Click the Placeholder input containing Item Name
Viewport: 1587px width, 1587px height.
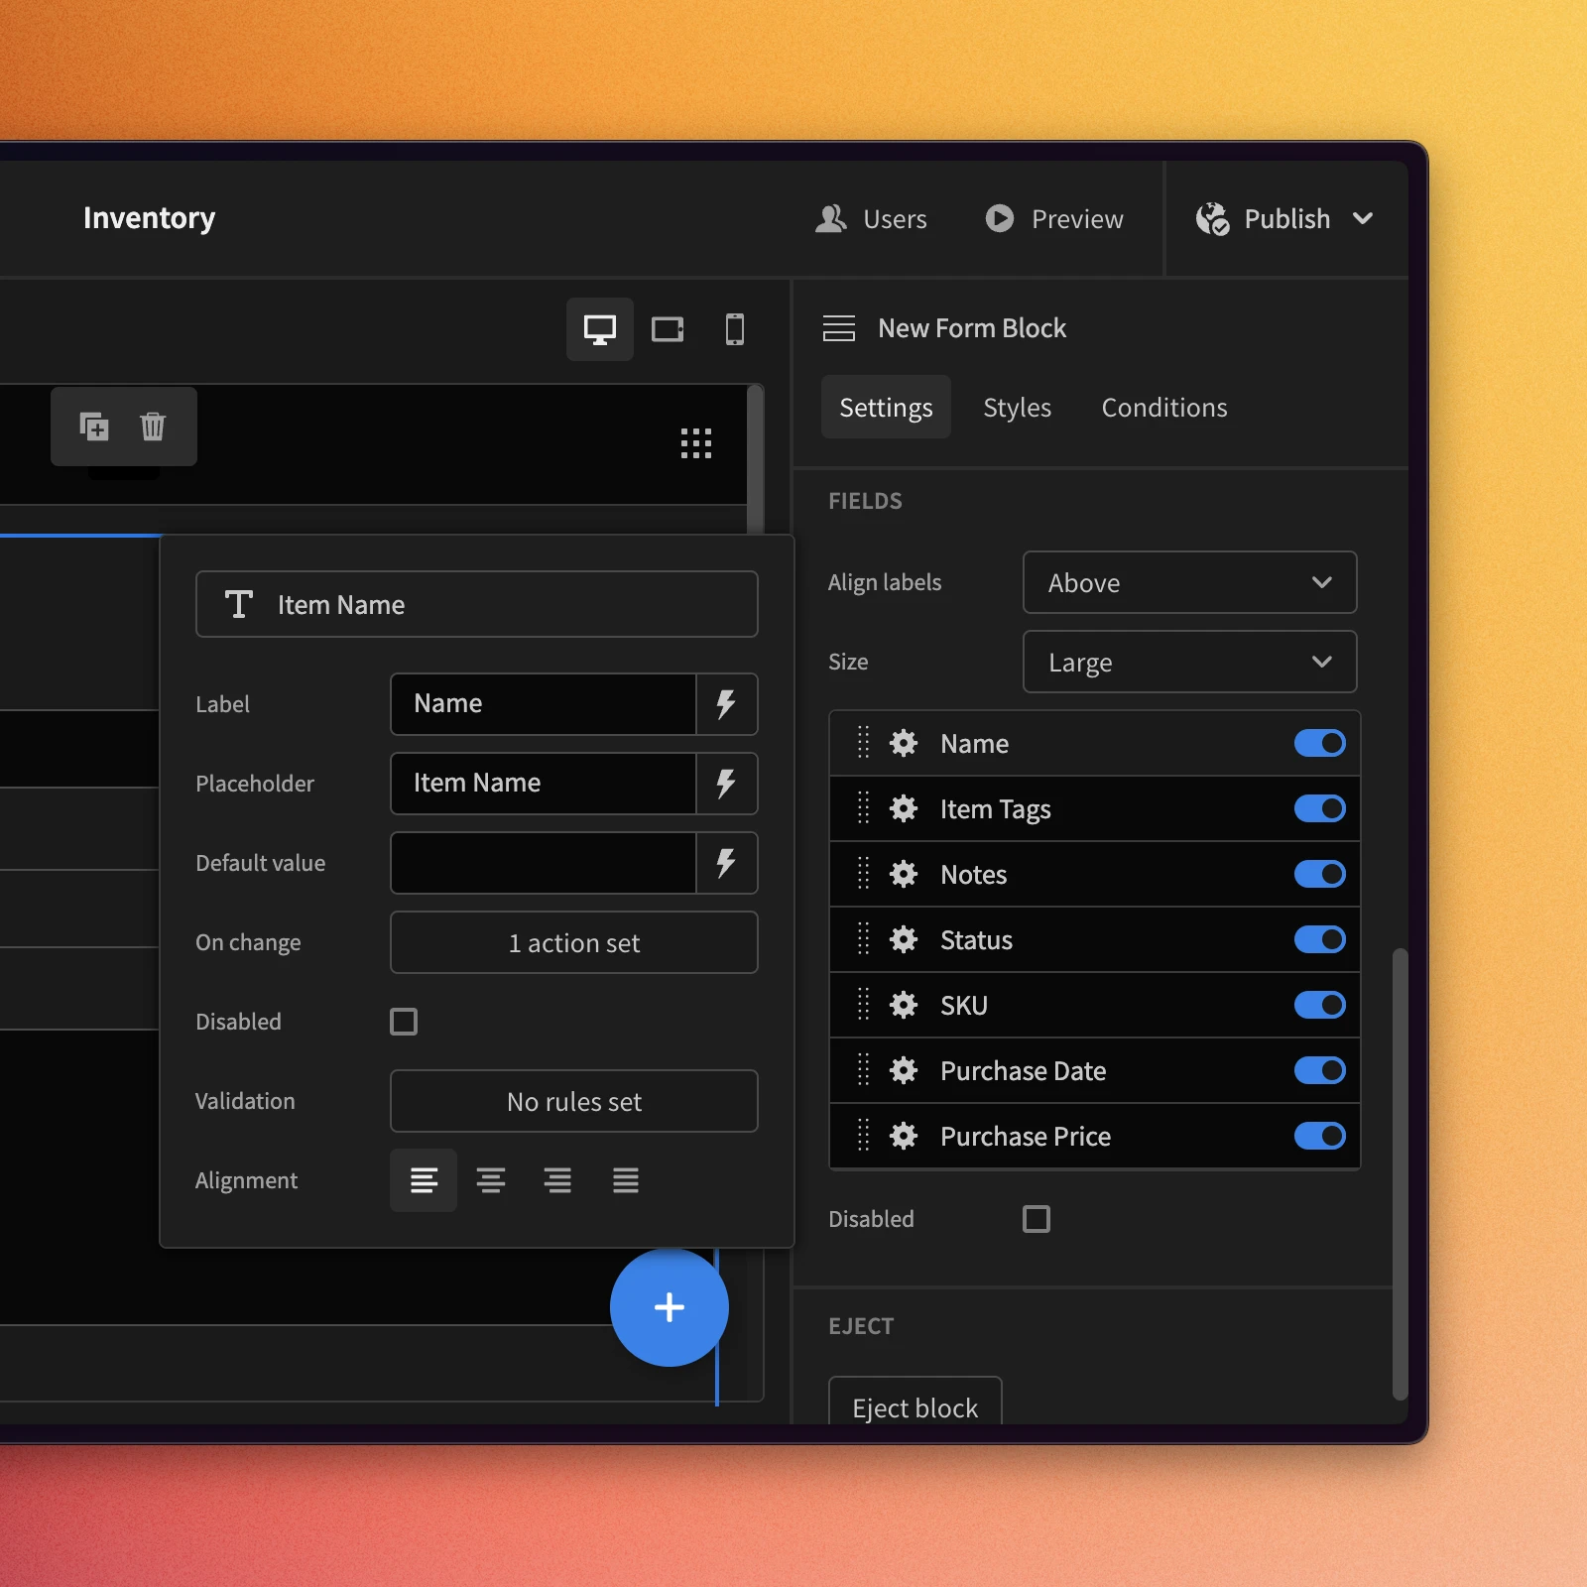tap(544, 784)
